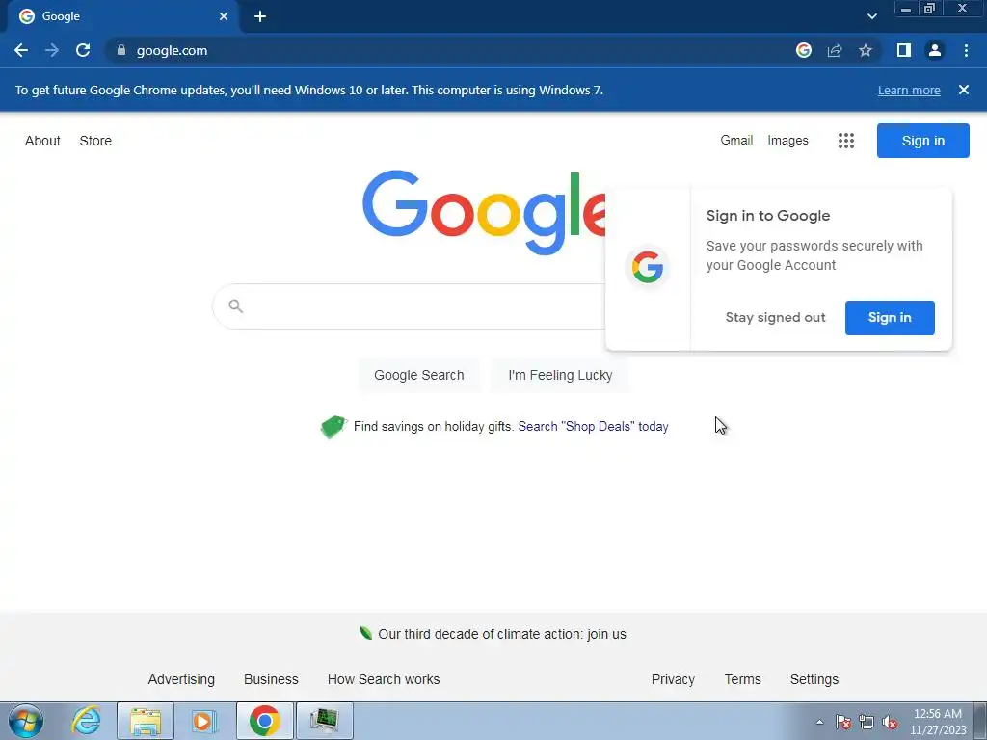Click the search magnifier icon

pyautogui.click(x=235, y=305)
